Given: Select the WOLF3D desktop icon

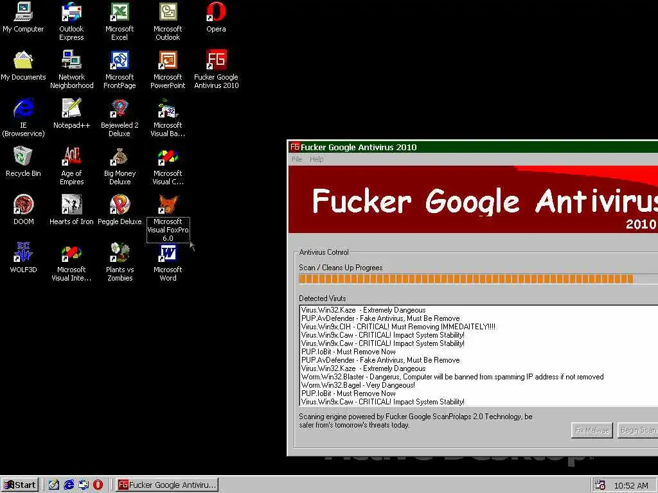Looking at the screenshot, I should point(23,258).
